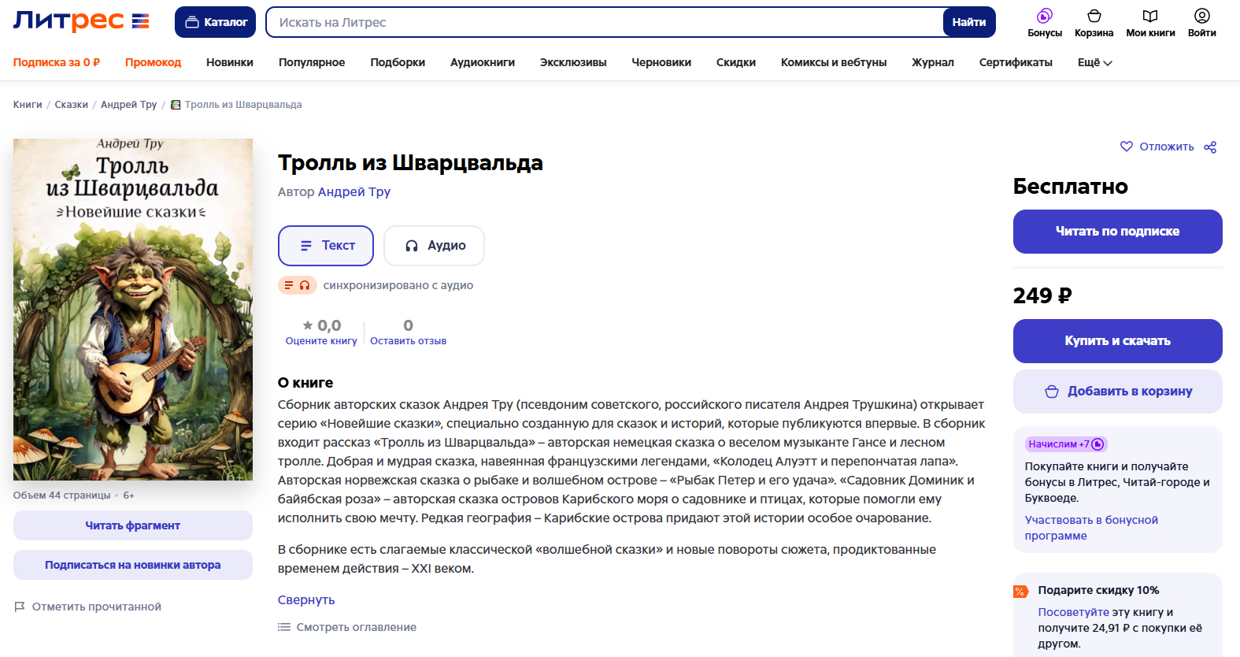The width and height of the screenshot is (1240, 657).
Task: Select the Аудио format tab
Action: tap(434, 246)
